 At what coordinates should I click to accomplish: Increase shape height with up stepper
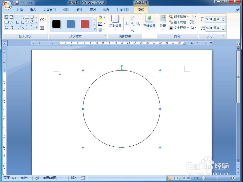point(223,18)
